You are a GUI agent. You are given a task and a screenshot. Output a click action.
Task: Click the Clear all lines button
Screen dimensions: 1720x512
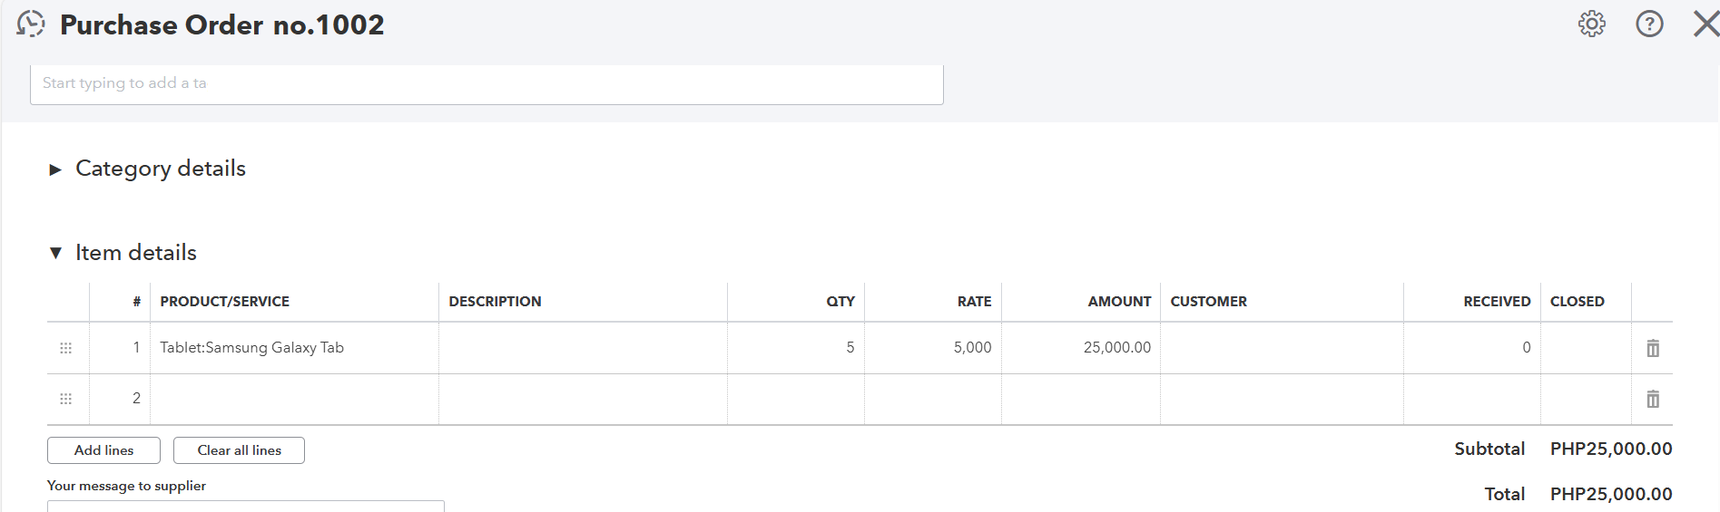pos(239,450)
